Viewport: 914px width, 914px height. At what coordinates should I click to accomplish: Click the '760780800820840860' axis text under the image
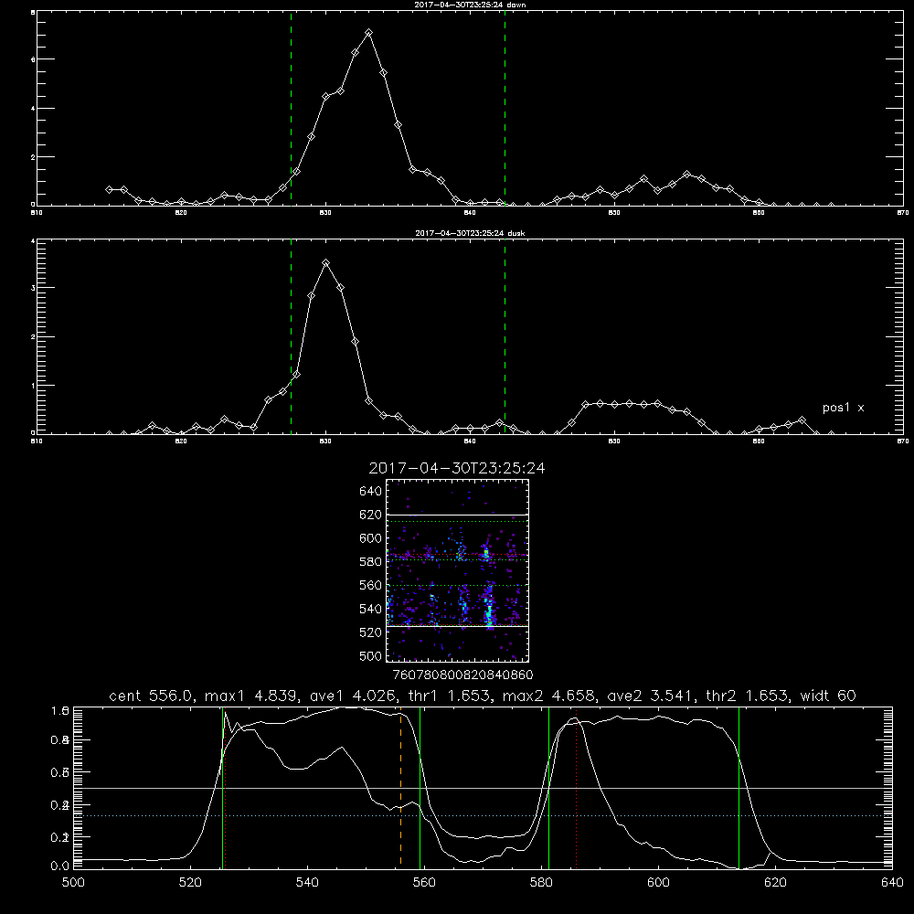pos(462,675)
